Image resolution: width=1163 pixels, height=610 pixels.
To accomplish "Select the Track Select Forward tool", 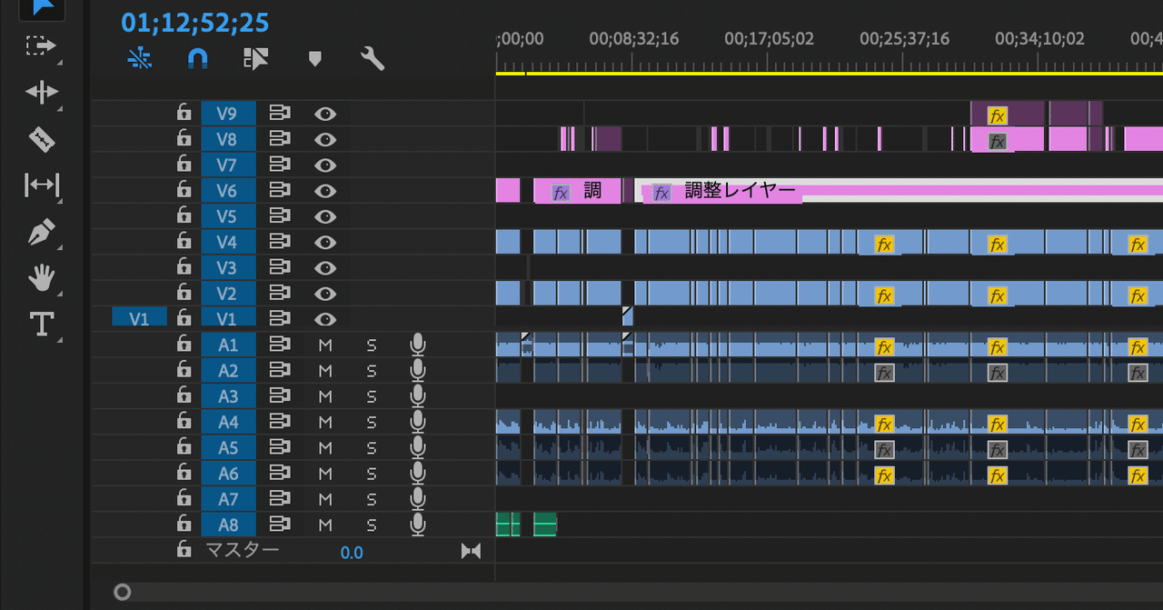I will click(41, 45).
